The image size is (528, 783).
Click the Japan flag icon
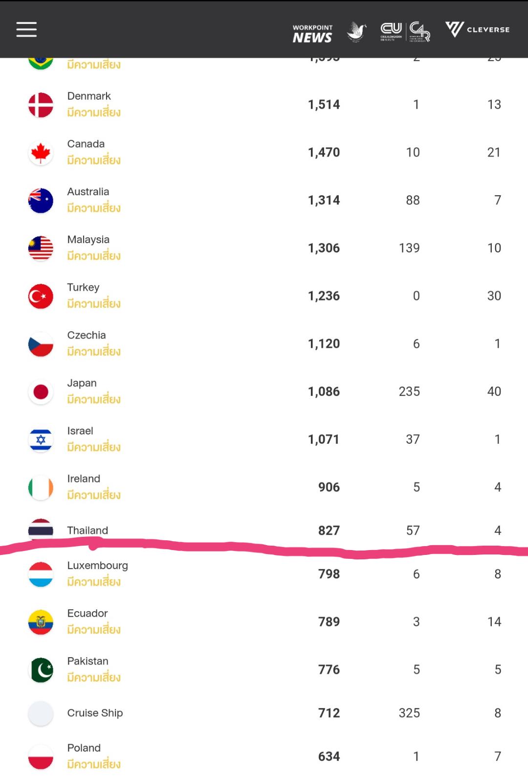click(41, 392)
